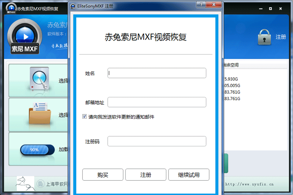The width and height of the screenshot is (293, 195).
Task: Click the small app icon in main title bar
Action: [11, 8]
